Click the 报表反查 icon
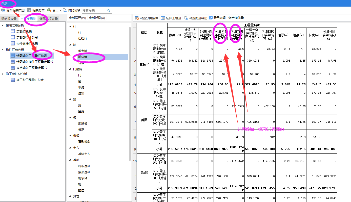Screen dimensions: 351x202 (x=29, y=10)
